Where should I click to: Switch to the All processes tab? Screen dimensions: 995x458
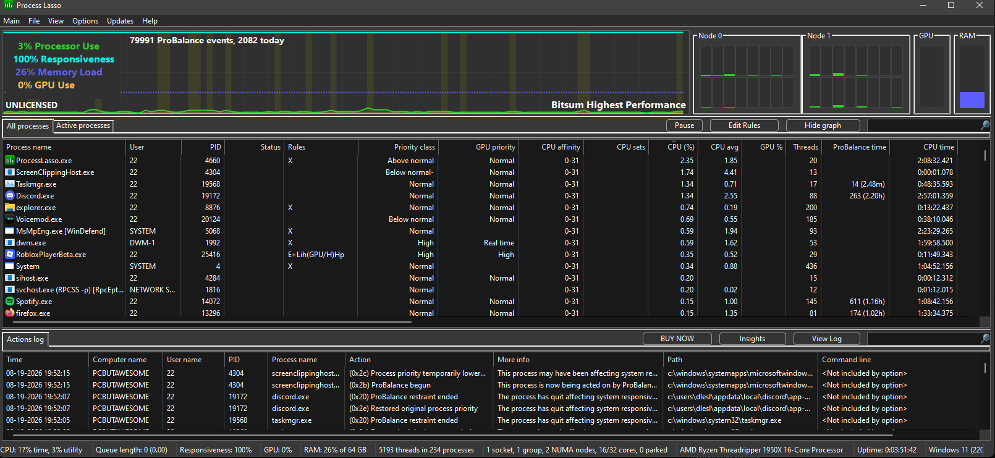[28, 126]
